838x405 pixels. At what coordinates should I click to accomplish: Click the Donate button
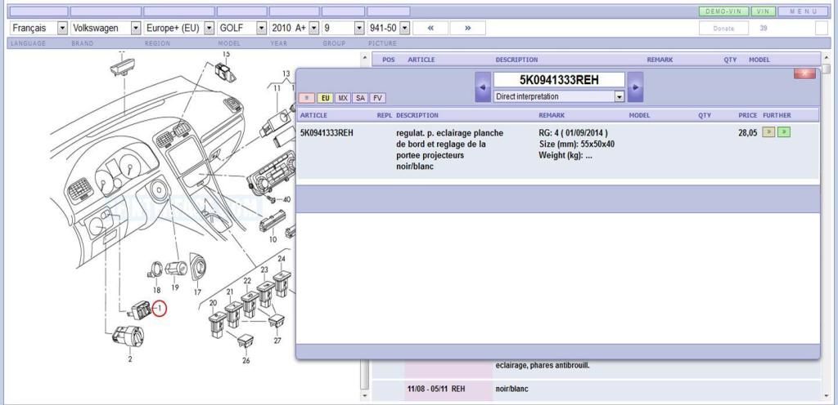pos(723,29)
